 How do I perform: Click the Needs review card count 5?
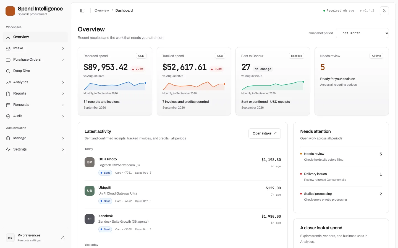click(x=323, y=67)
